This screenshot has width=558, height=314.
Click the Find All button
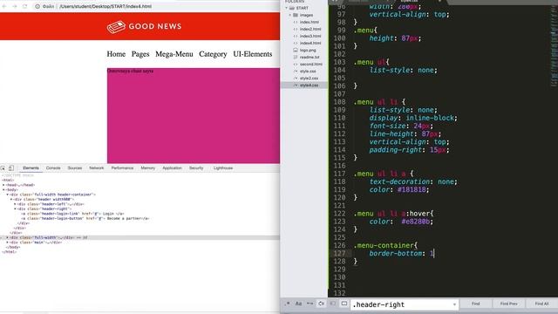(541, 304)
